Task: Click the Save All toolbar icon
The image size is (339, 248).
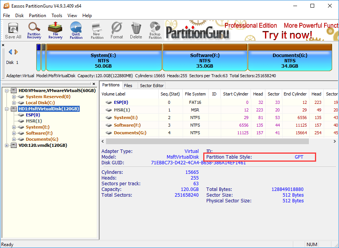Action: point(13,31)
